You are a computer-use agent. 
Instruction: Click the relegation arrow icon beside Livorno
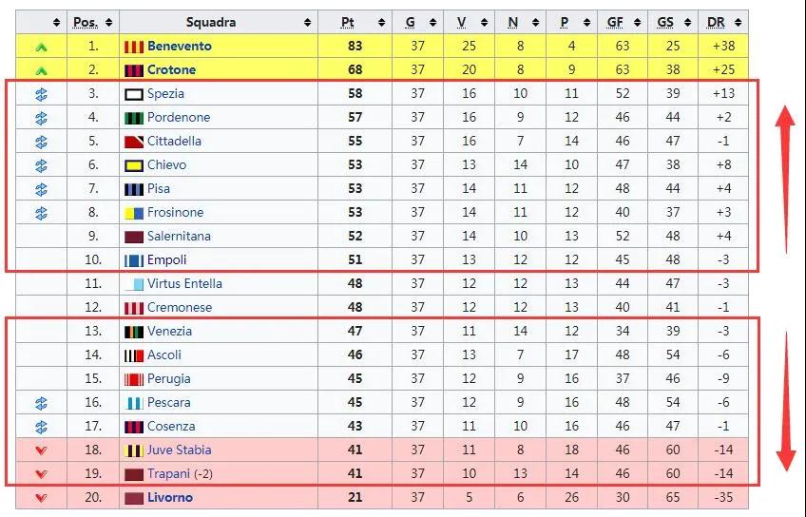click(41, 498)
